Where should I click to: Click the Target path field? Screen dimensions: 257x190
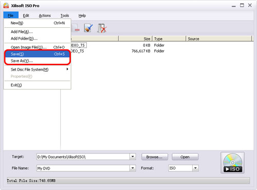click(x=83, y=157)
